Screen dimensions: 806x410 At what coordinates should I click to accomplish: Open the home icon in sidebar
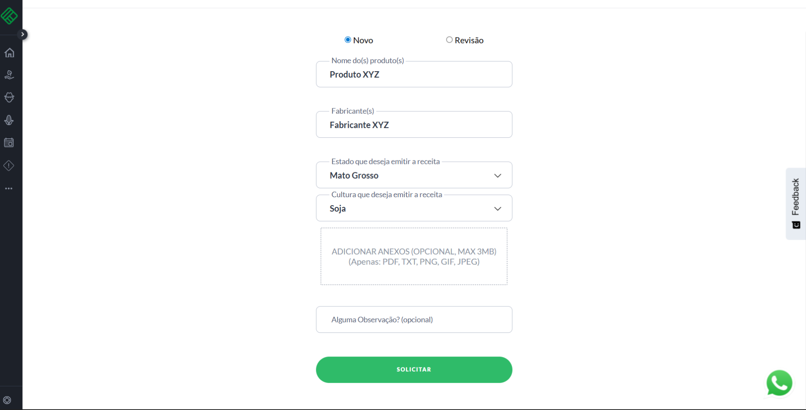[9, 53]
